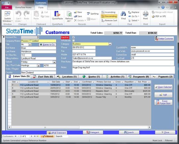This screenshot has height=144, width=179.
Task: Launch QuickPaste from the ribbon
Action: tap(57, 15)
